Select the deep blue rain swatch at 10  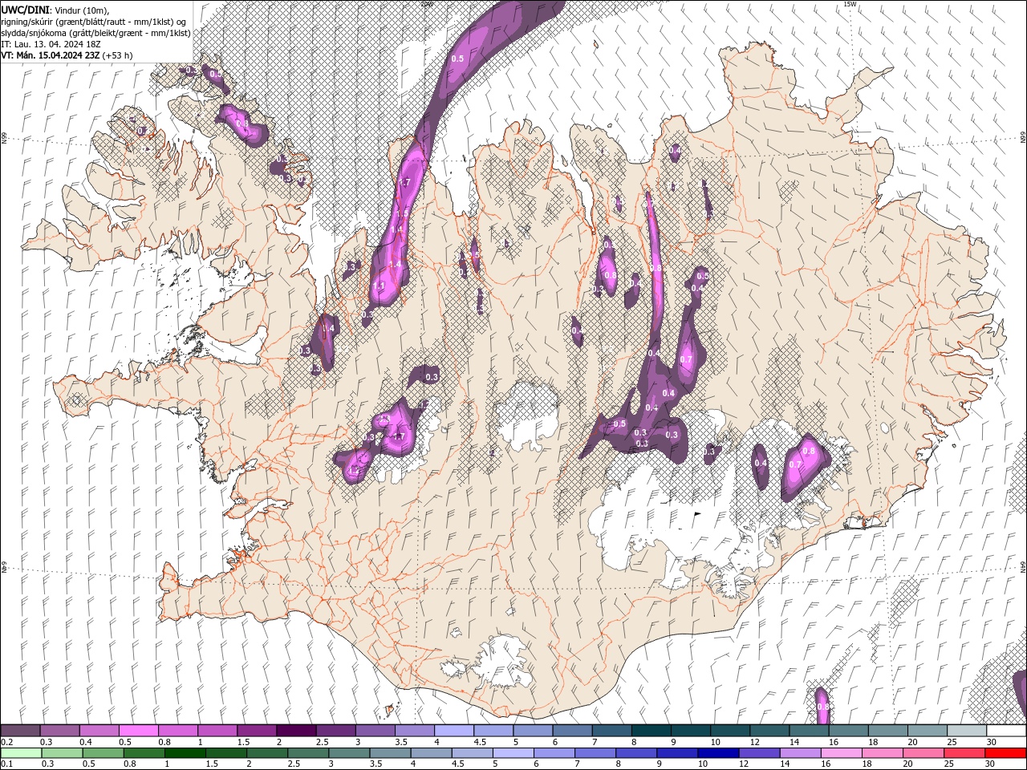coord(718,753)
